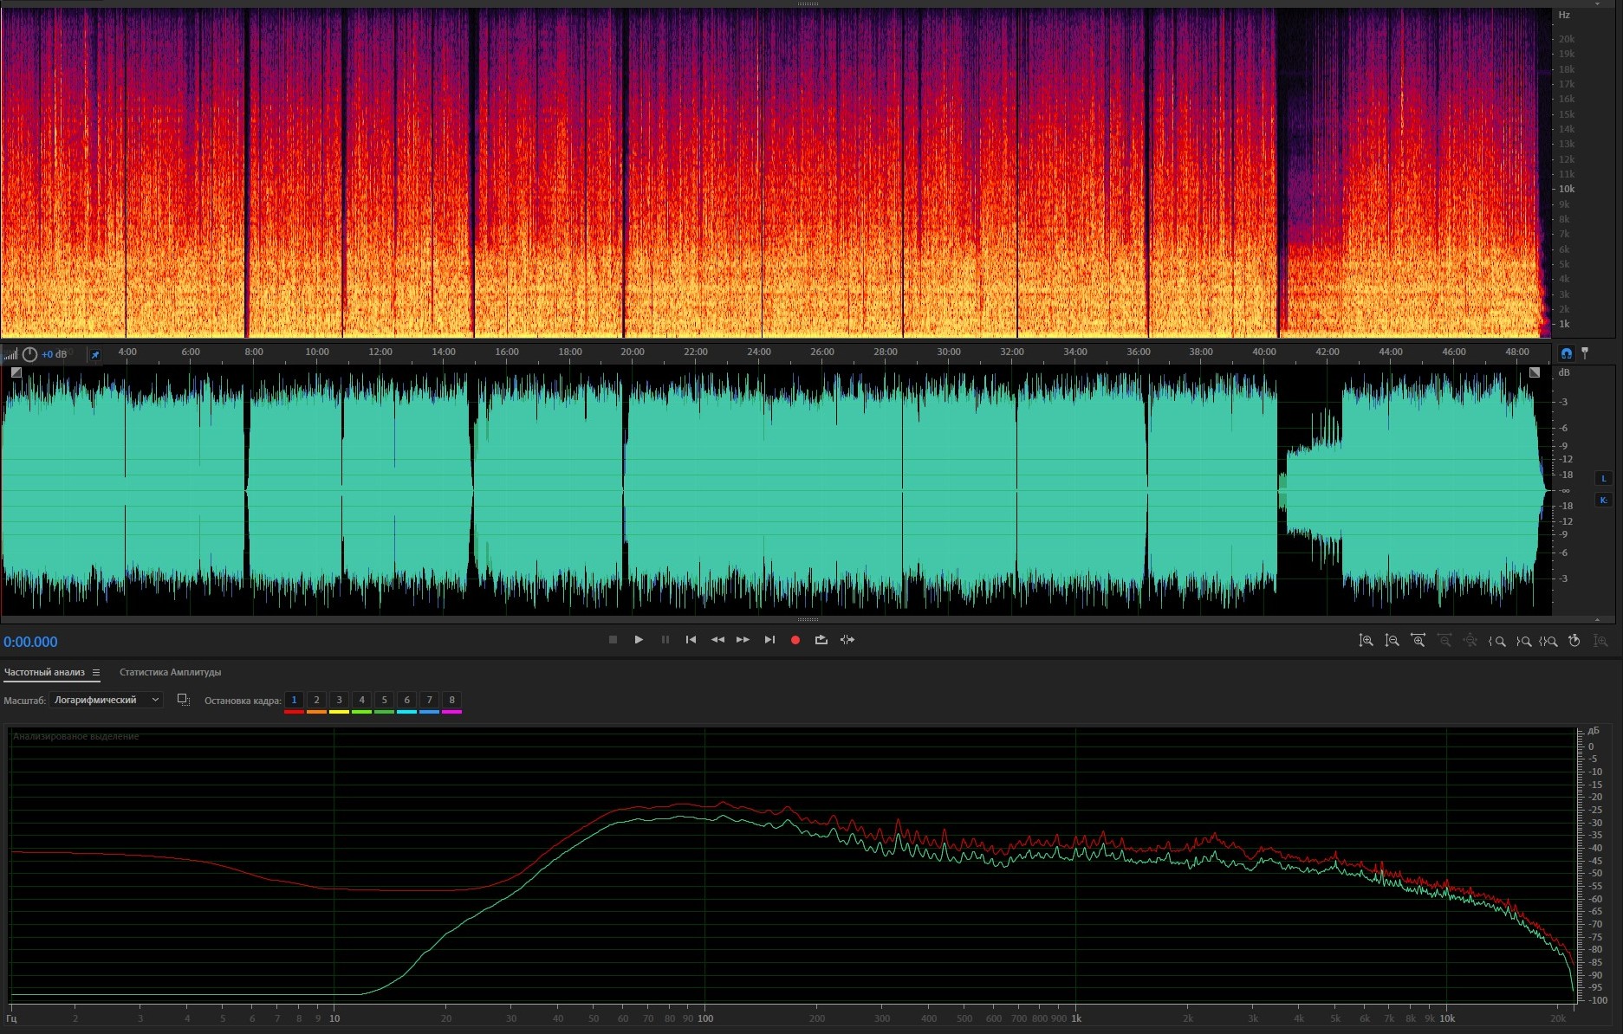Move playhead to previous marker
The width and height of the screenshot is (1623, 1034).
[691, 640]
